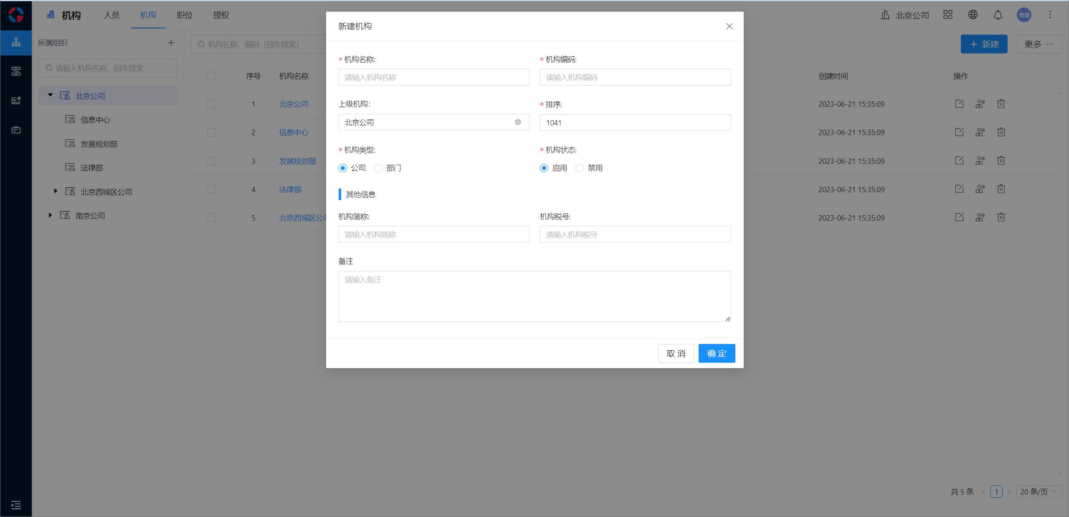The image size is (1069, 517).
Task: Click the 机构名称 input field
Action: click(433, 77)
